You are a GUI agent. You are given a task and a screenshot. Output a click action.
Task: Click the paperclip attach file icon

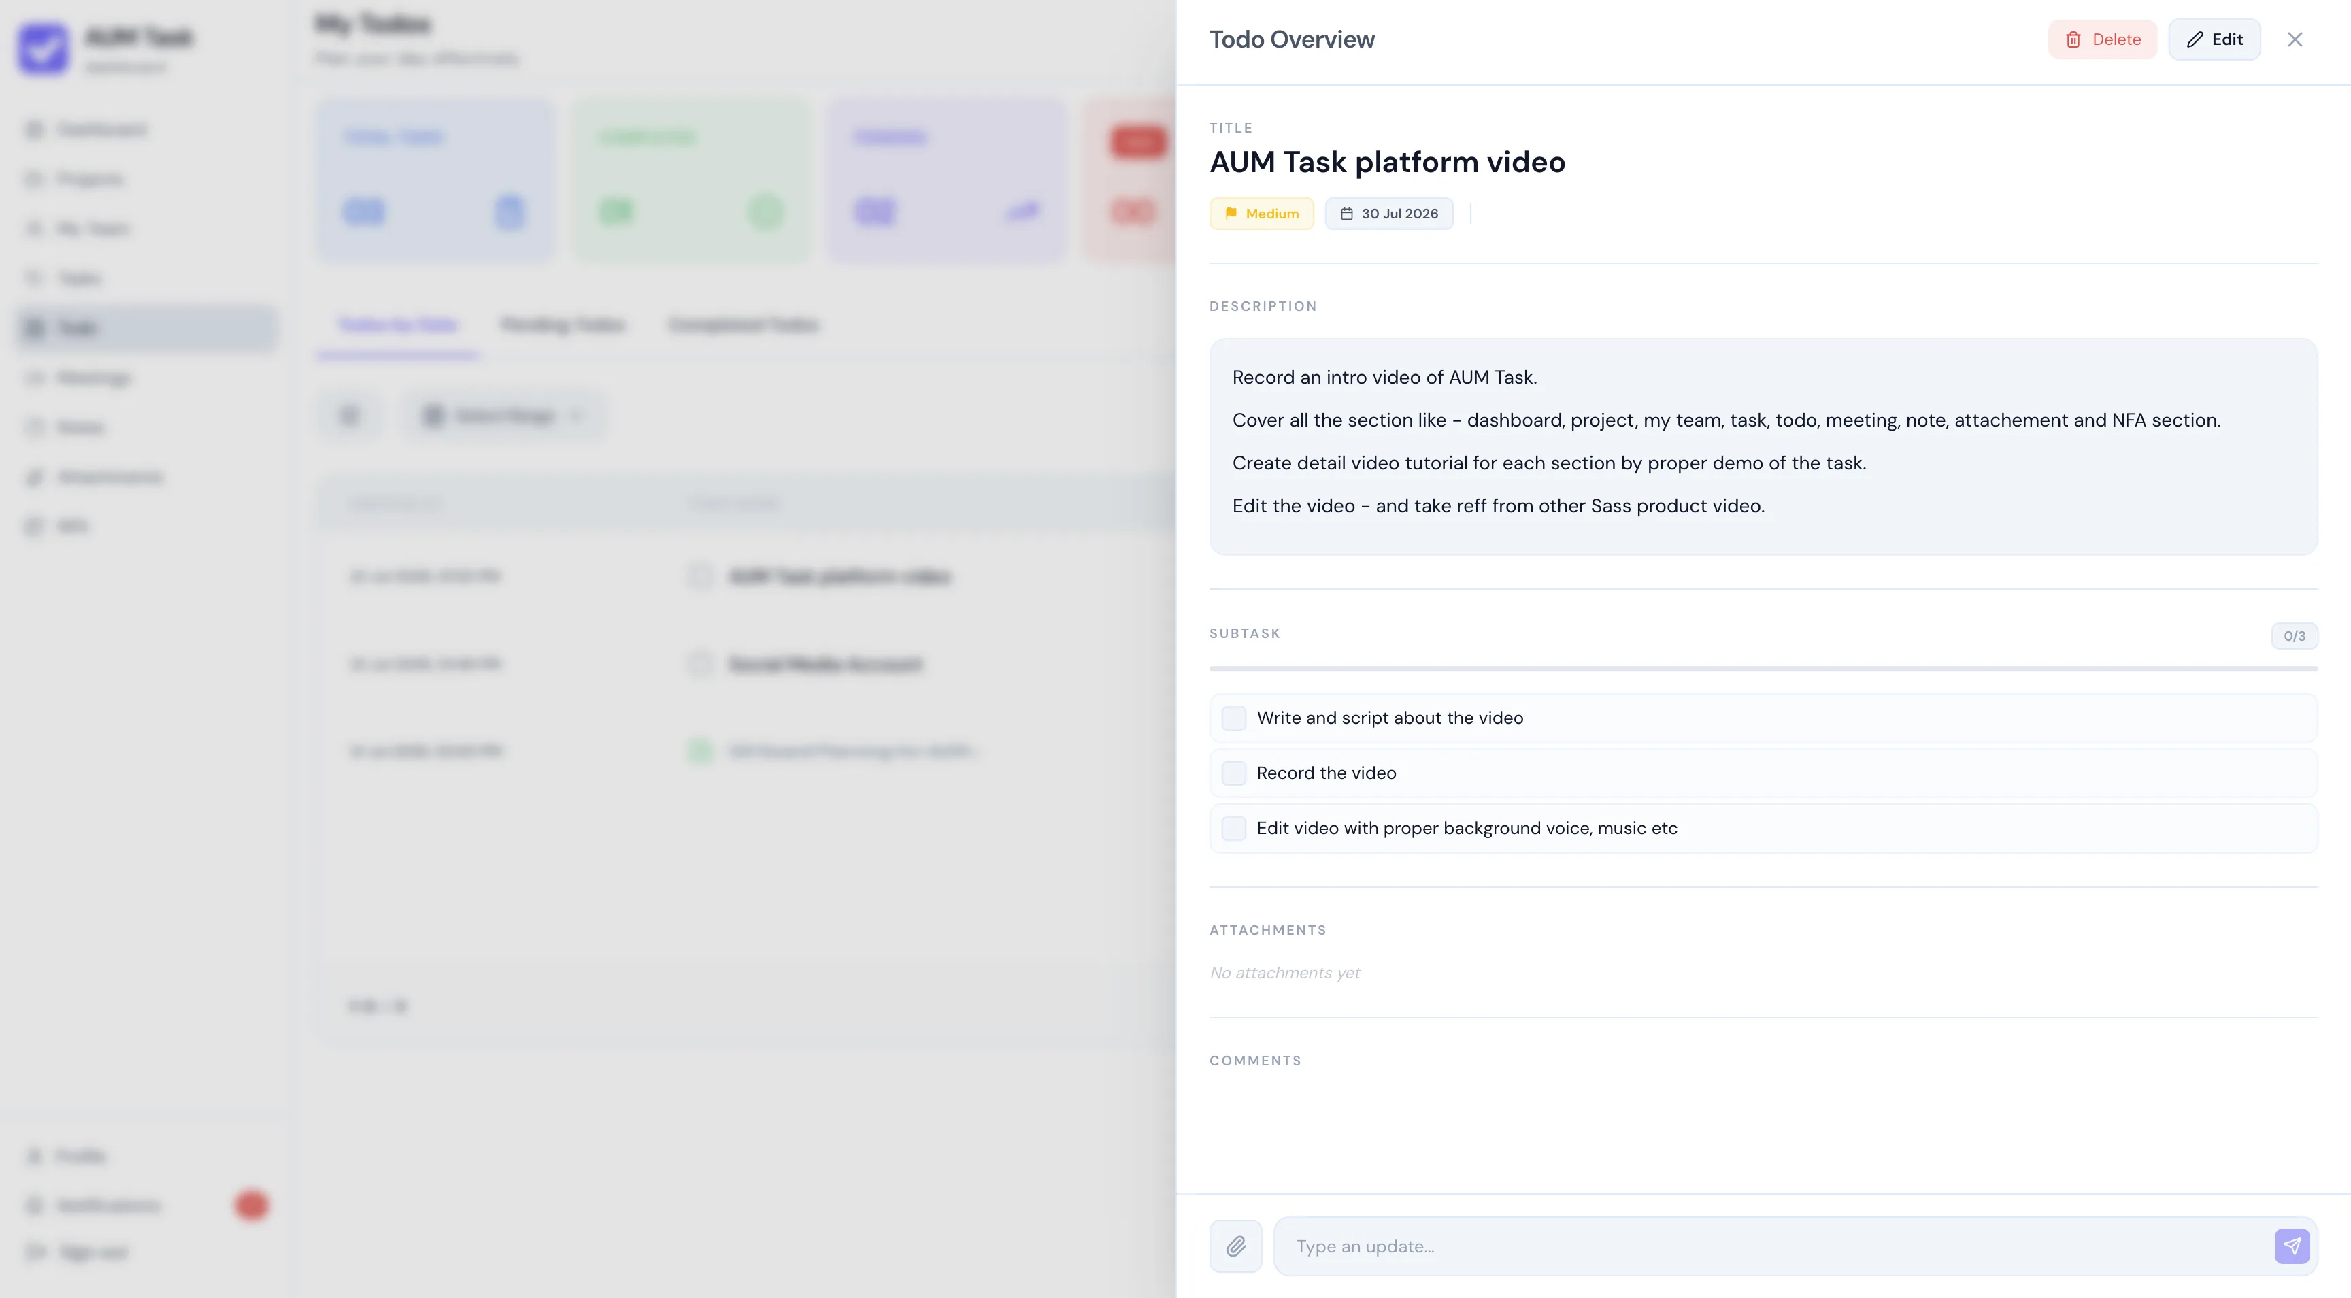pos(1236,1246)
